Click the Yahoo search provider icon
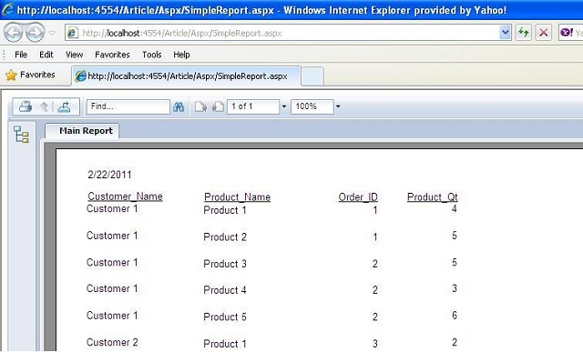Image resolution: width=583 pixels, height=352 pixels. [x=567, y=33]
